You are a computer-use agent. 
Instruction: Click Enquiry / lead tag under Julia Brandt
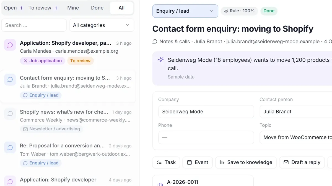(x=41, y=95)
